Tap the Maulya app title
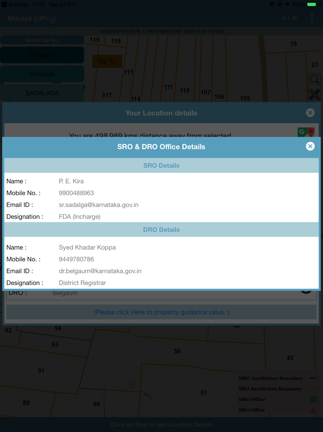This screenshot has width=323, height=432. [32, 18]
